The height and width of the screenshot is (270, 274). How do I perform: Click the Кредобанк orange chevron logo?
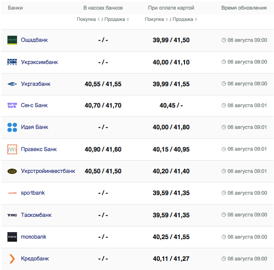tap(12, 259)
